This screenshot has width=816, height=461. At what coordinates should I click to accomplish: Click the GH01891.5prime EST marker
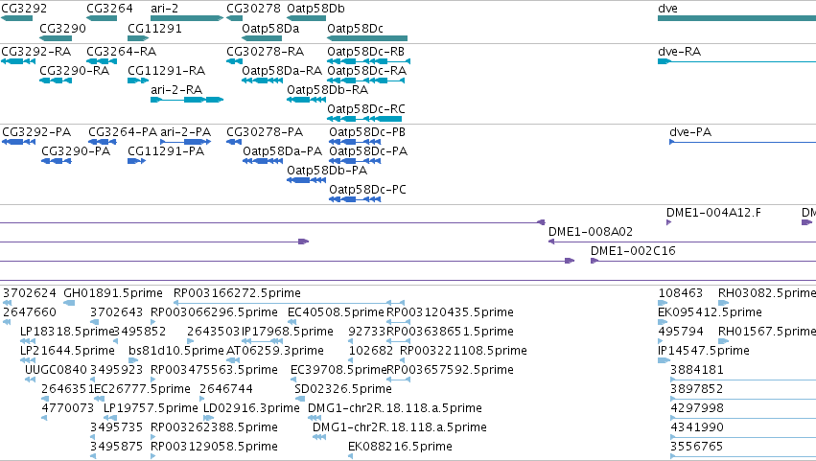point(69,302)
